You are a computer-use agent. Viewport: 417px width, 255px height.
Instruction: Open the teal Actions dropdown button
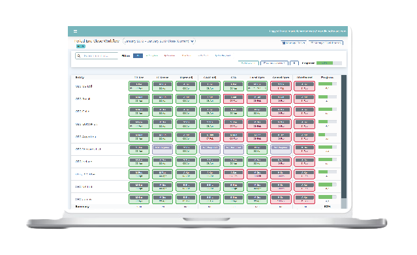point(248,63)
